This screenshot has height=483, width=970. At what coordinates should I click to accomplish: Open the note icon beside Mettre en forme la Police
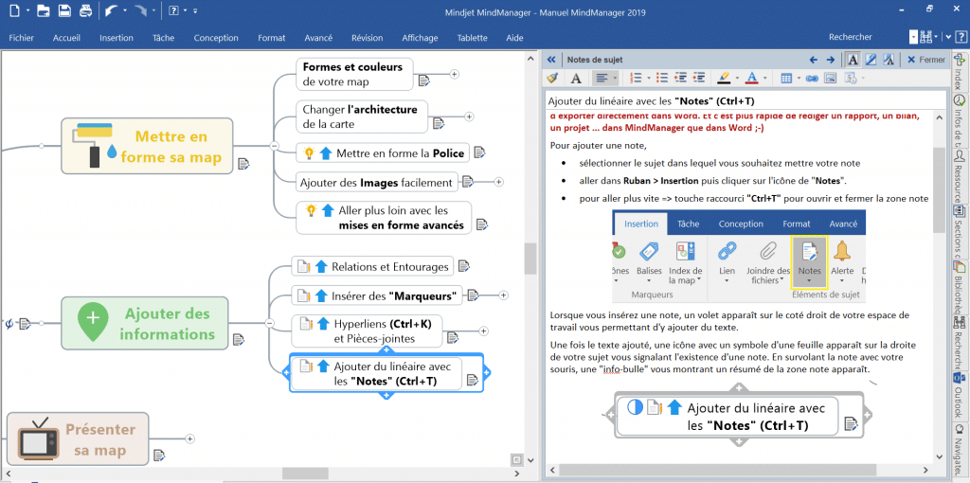[x=478, y=152]
